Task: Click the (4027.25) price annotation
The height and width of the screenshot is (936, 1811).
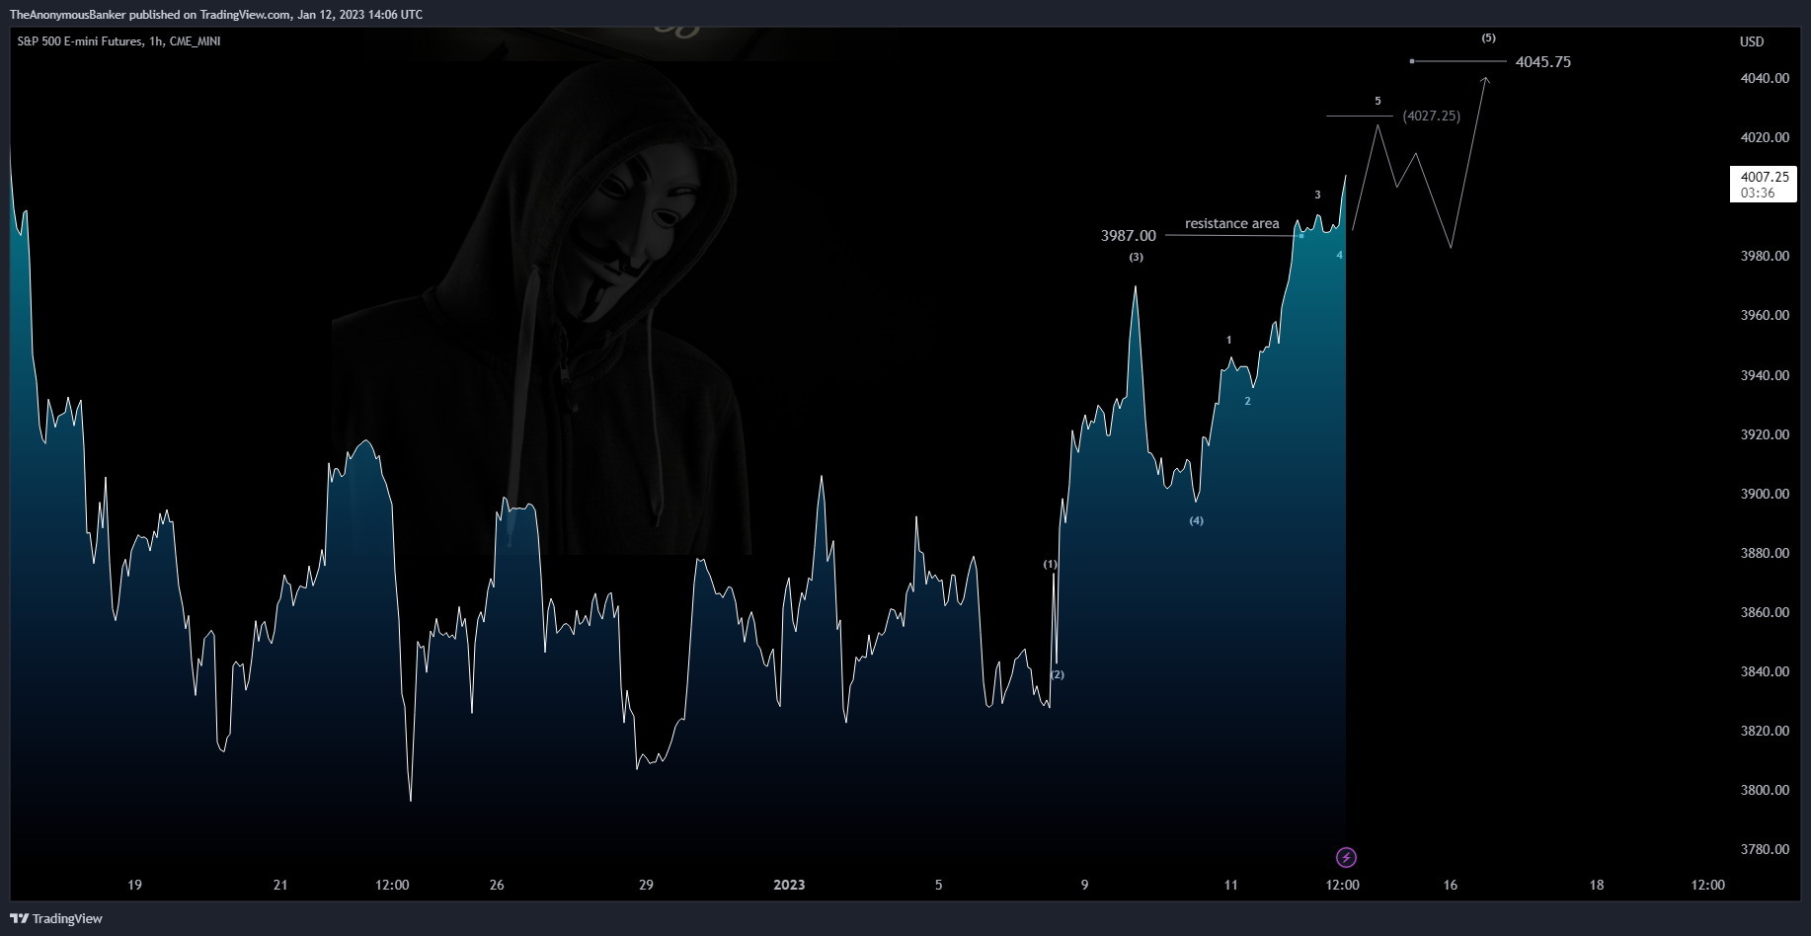Action: point(1431,116)
